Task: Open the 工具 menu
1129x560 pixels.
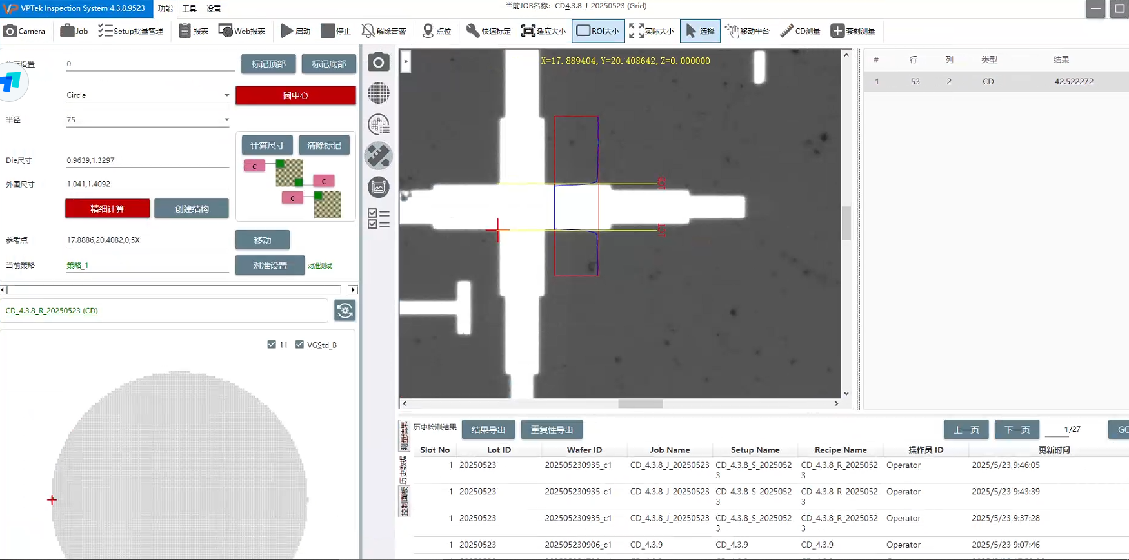Action: pyautogui.click(x=189, y=8)
